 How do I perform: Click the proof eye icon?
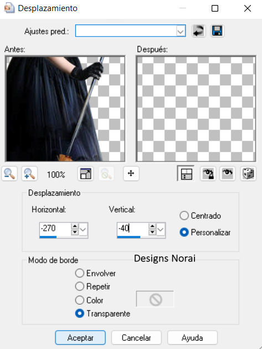(227, 174)
